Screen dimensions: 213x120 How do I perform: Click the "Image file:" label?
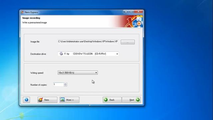pyautogui.click(x=35, y=42)
